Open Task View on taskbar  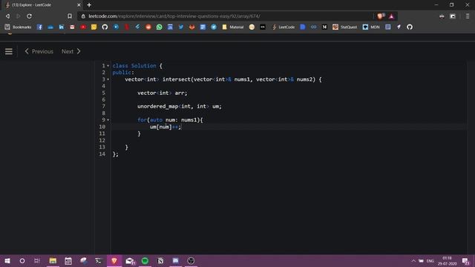coord(37,260)
